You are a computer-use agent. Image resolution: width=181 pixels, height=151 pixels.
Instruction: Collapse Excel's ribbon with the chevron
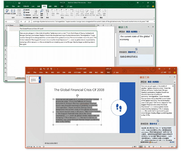coord(154,18)
